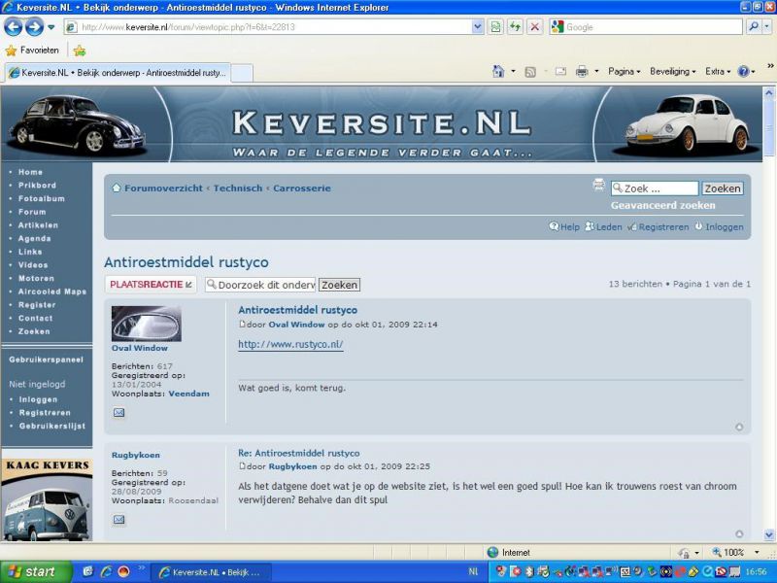Open the Kaag Kevers banner
Screen dimensions: 777x583
47,499
